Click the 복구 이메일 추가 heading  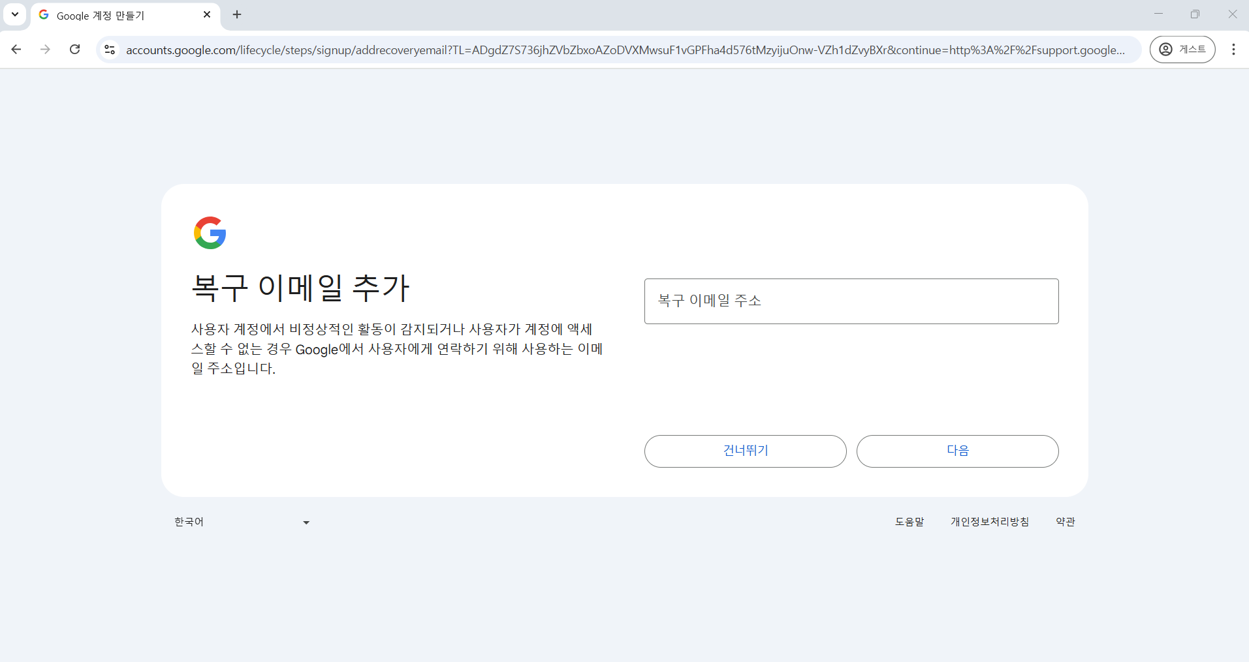(300, 288)
